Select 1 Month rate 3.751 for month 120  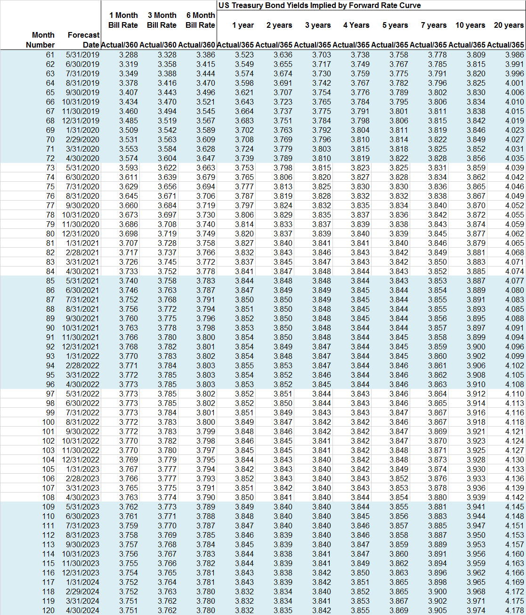coord(129,610)
